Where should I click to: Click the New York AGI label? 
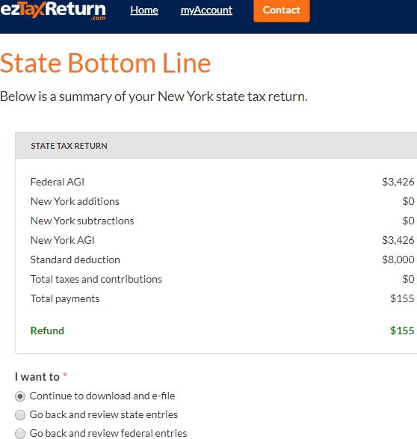tap(62, 240)
